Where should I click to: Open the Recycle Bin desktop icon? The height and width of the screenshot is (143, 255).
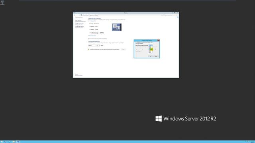[x=2, y=2]
